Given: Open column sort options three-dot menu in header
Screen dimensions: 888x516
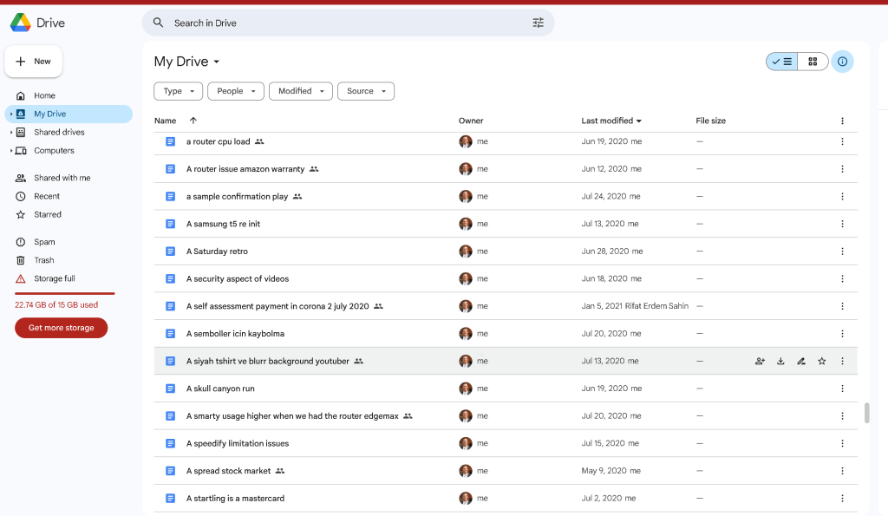Looking at the screenshot, I should [x=842, y=121].
